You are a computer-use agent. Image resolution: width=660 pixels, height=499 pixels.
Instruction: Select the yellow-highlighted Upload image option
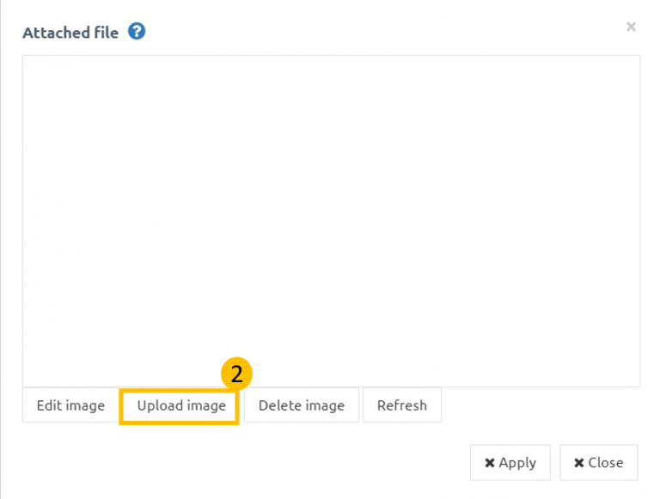point(180,405)
